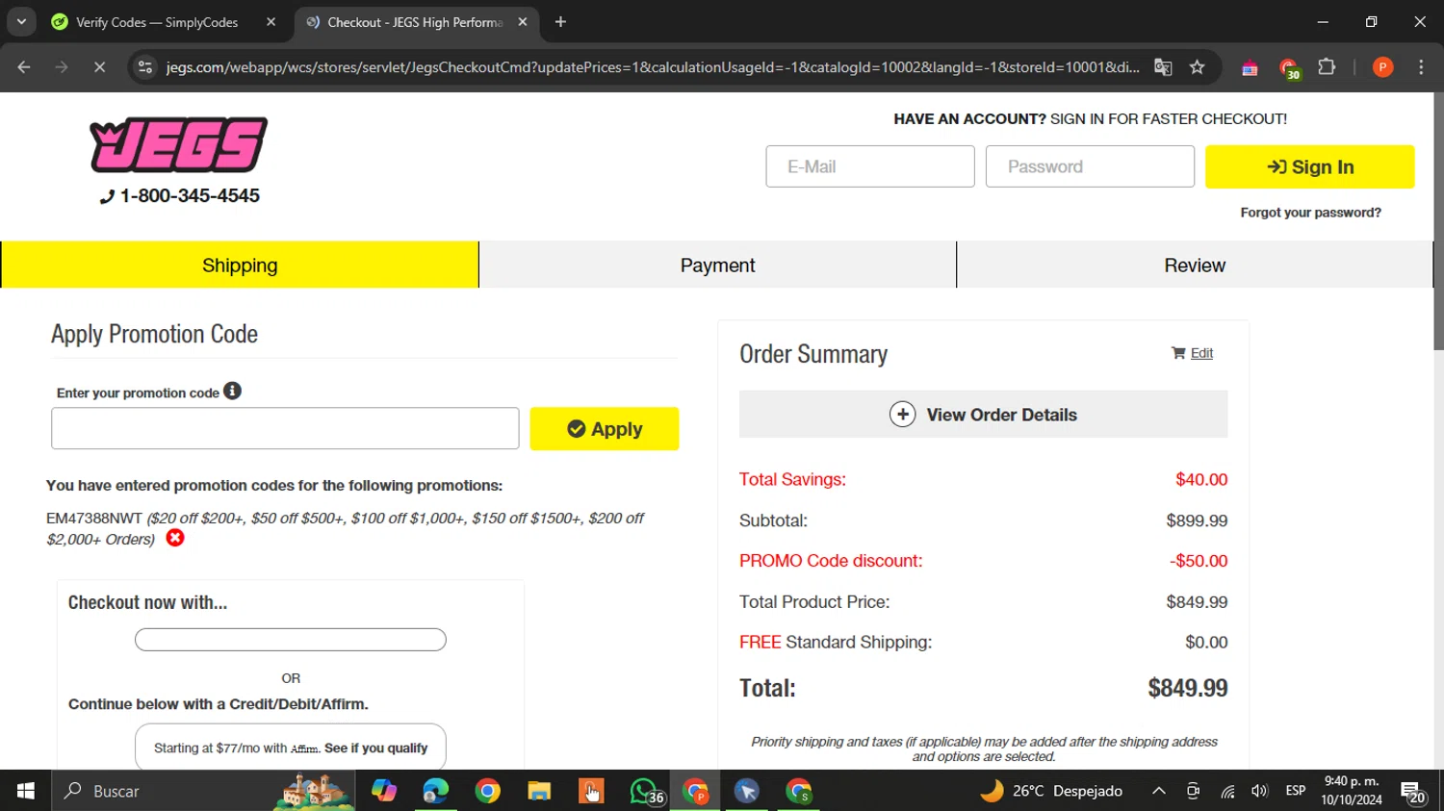This screenshot has width=1444, height=811.
Task: Open the shopping extension icon in toolbar
Action: tap(1250, 67)
